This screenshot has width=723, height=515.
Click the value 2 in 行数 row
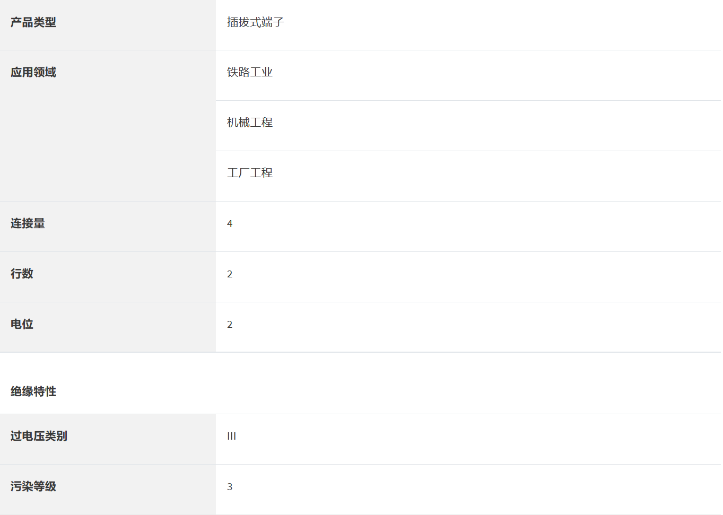tap(230, 274)
